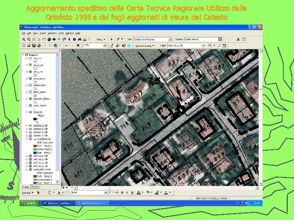
Task: Uncheck the 185094.I2.TIF layer
Action: pos(30,126)
